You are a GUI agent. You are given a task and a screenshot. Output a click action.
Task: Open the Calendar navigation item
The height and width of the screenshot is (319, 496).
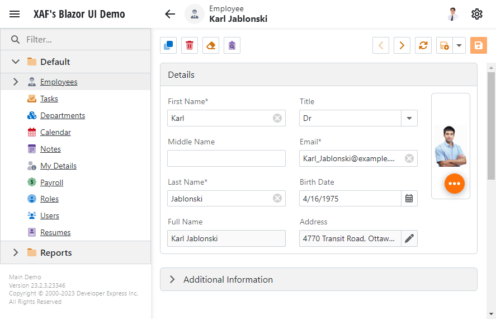point(55,132)
